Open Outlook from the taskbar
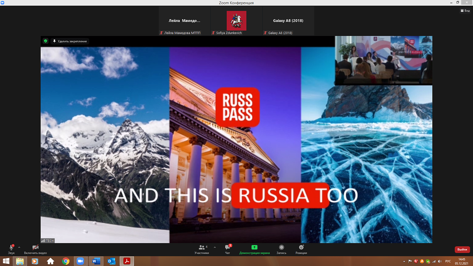This screenshot has width=473, height=266. pos(111,261)
